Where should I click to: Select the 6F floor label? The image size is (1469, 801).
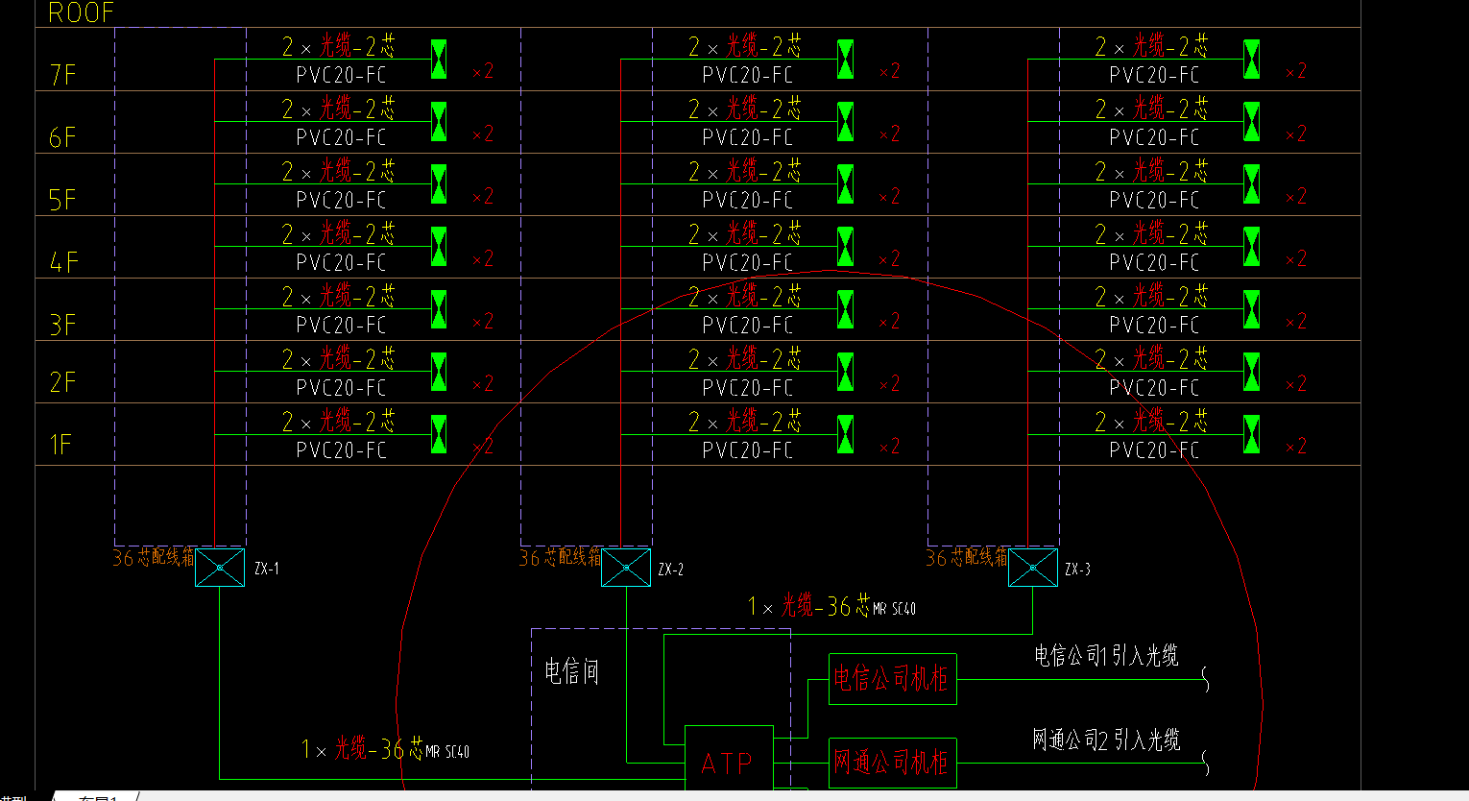click(62, 138)
